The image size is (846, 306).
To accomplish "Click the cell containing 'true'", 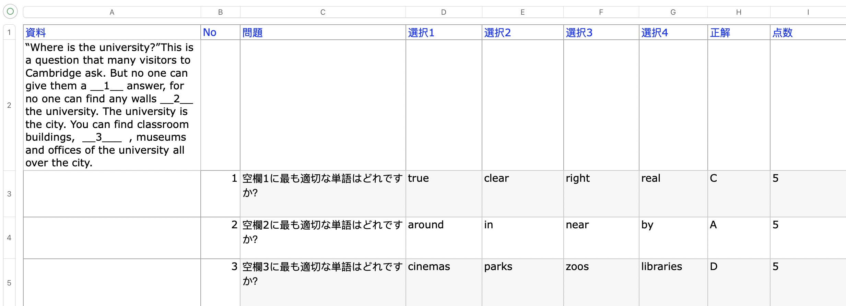I will 444,193.
